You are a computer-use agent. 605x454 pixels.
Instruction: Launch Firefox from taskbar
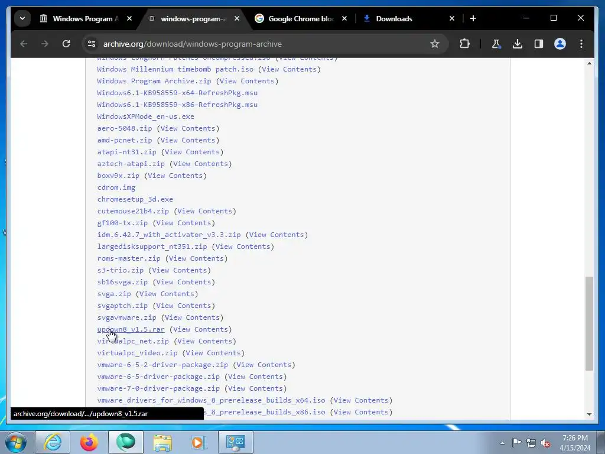pyautogui.click(x=89, y=442)
